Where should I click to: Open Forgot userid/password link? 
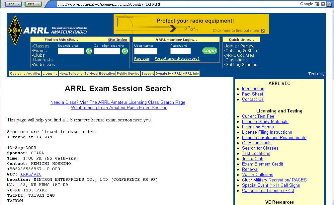click(x=177, y=58)
